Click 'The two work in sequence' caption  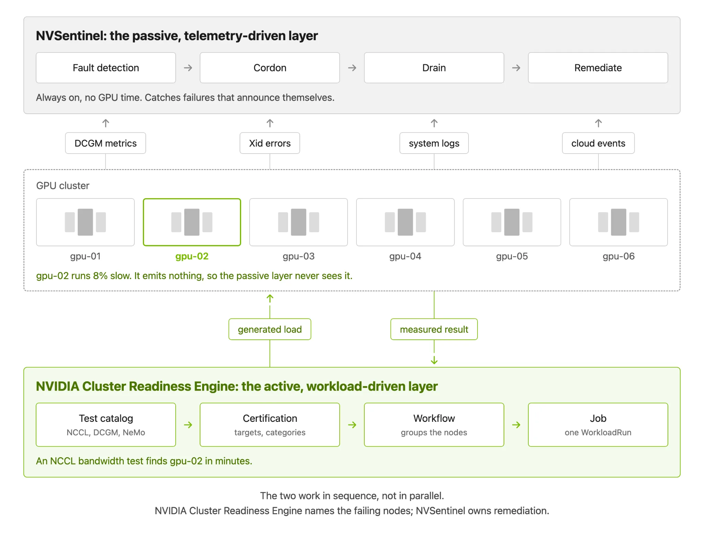[x=352, y=496]
